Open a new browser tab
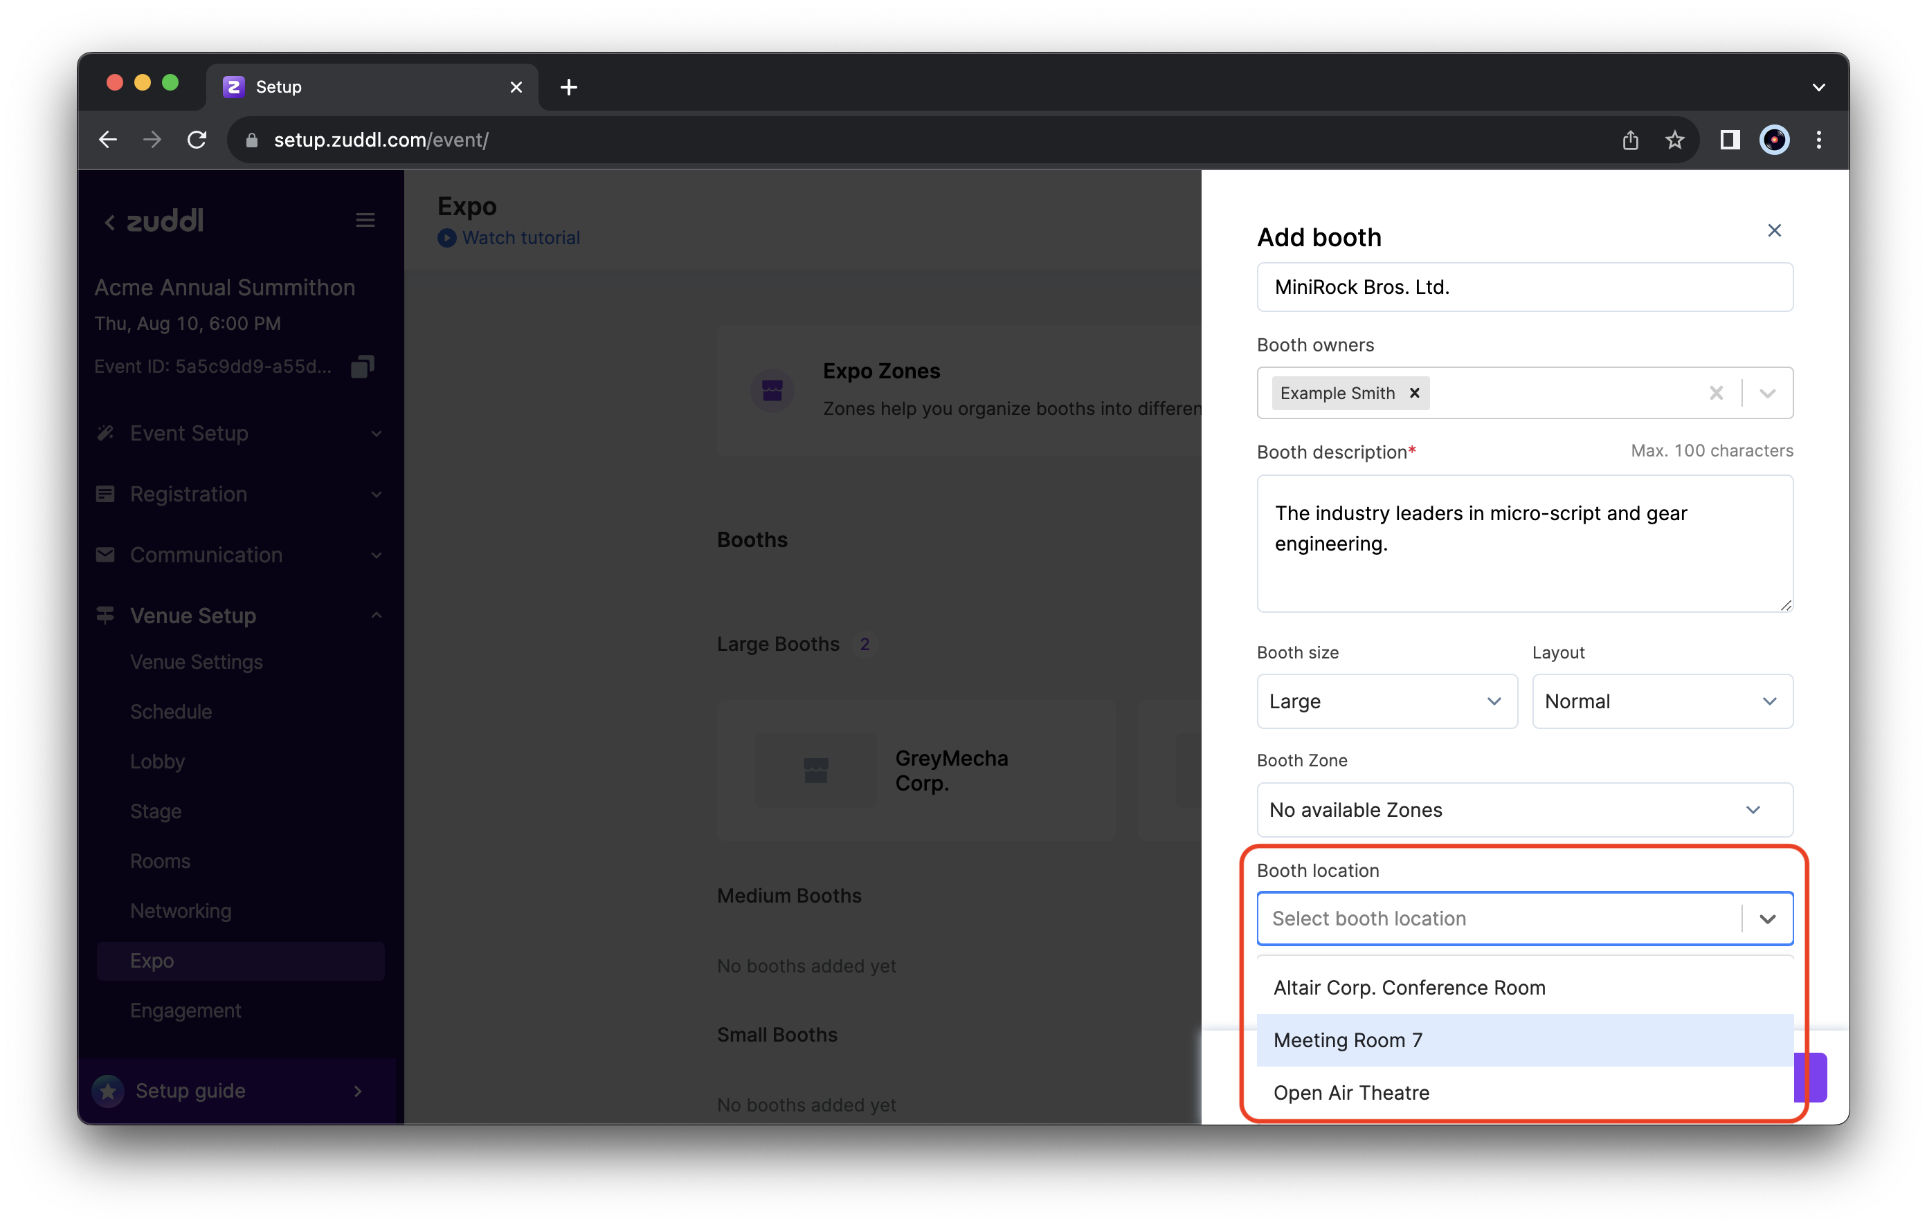 coord(568,87)
